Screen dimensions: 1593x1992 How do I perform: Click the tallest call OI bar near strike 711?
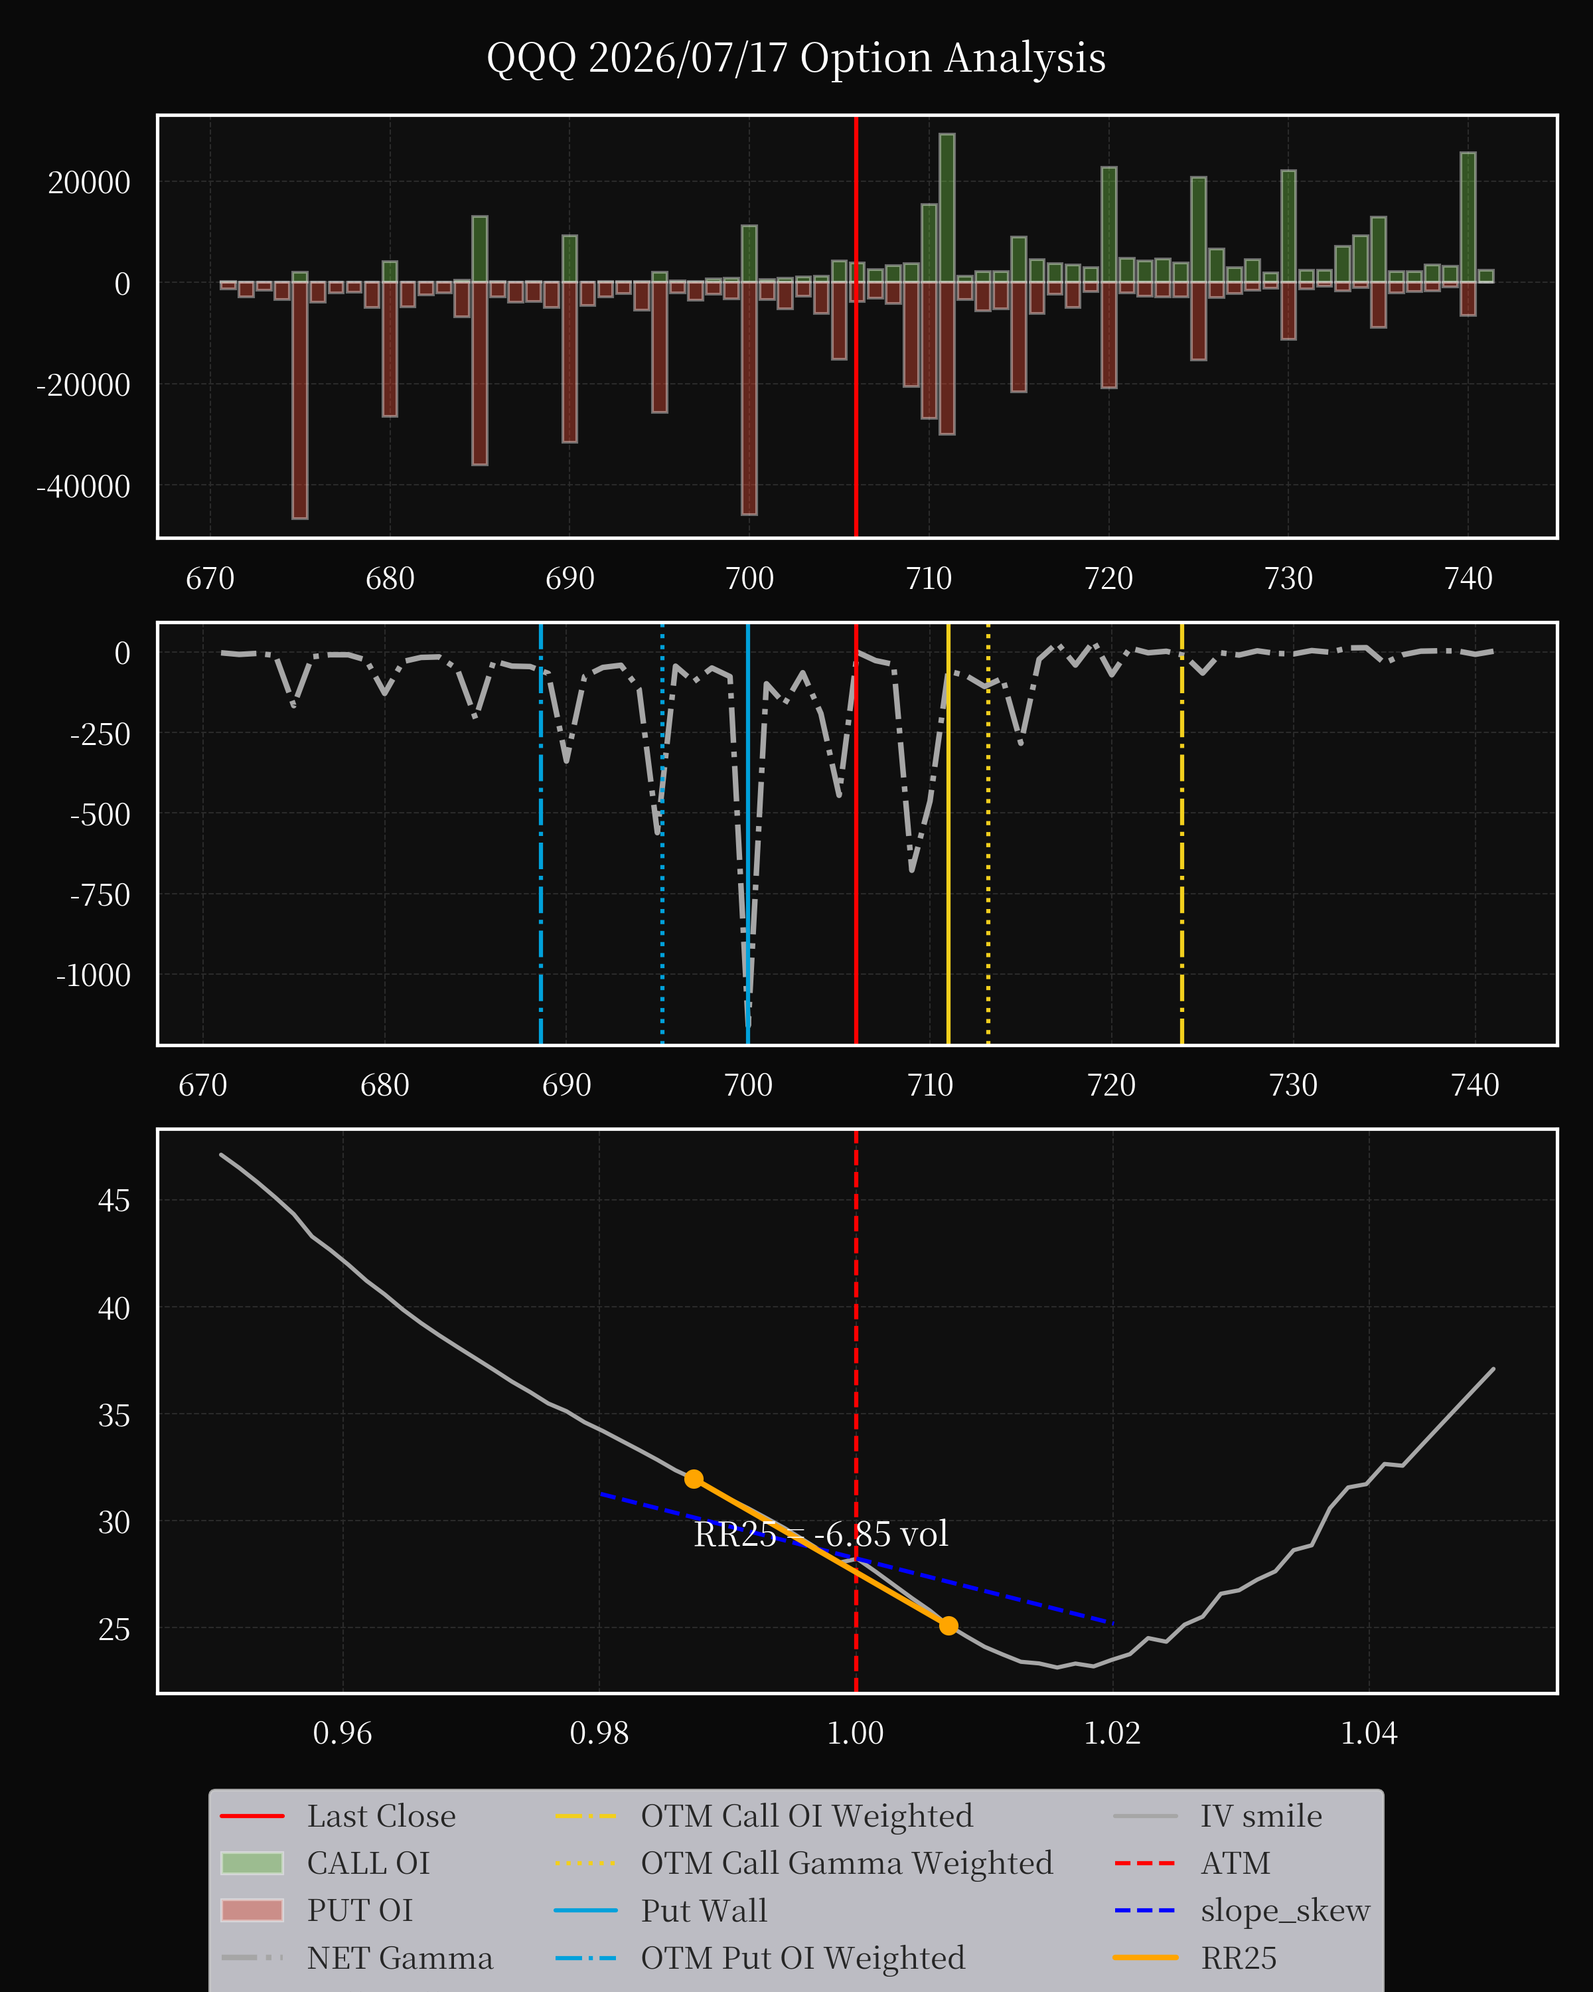[947, 208]
